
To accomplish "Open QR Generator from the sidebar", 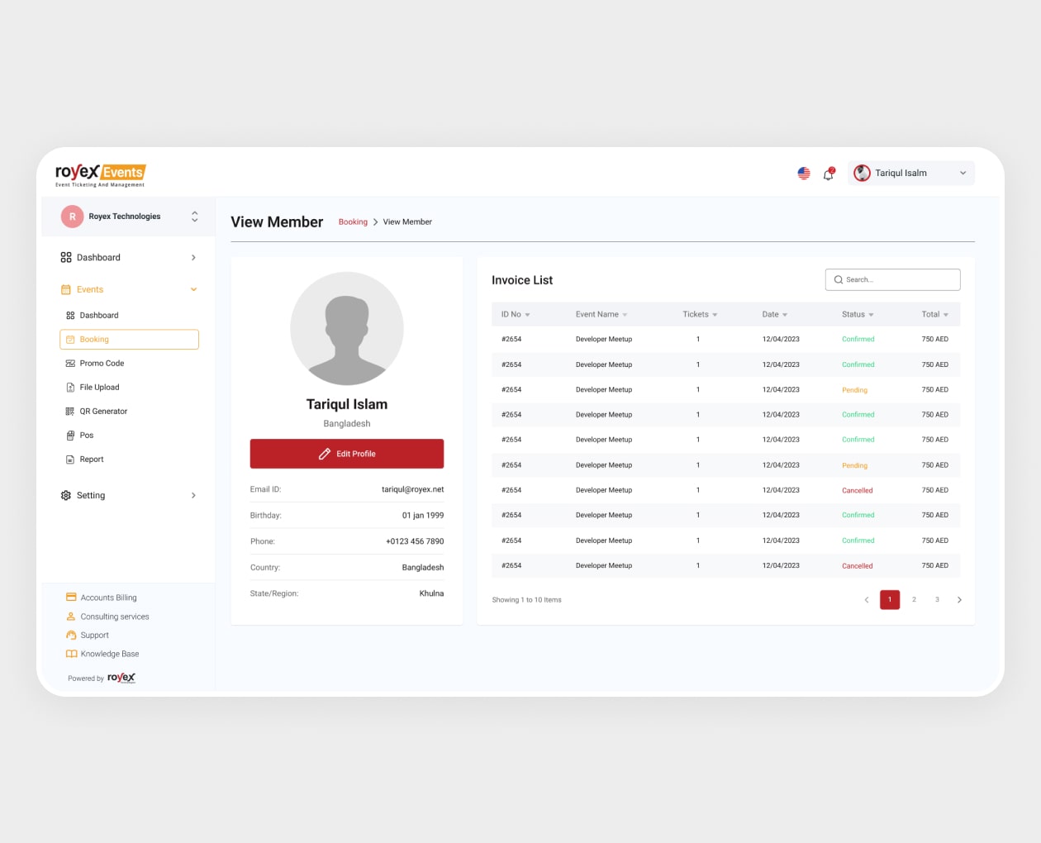I will [x=103, y=412].
